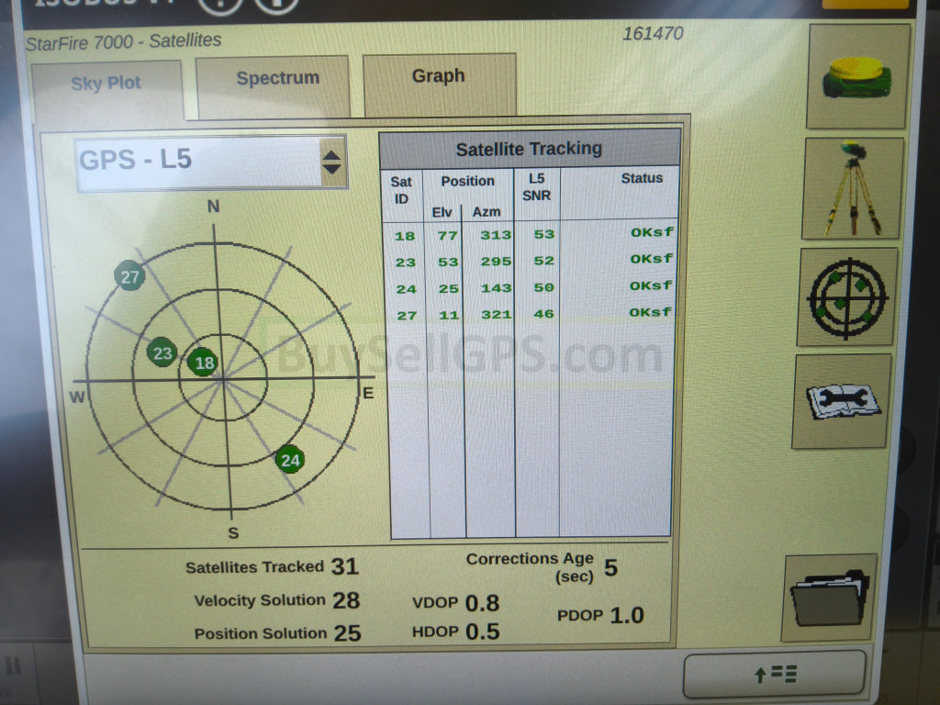Screen dimensions: 940x705
Task: Click L5 SNR value 53
Action: (x=543, y=234)
